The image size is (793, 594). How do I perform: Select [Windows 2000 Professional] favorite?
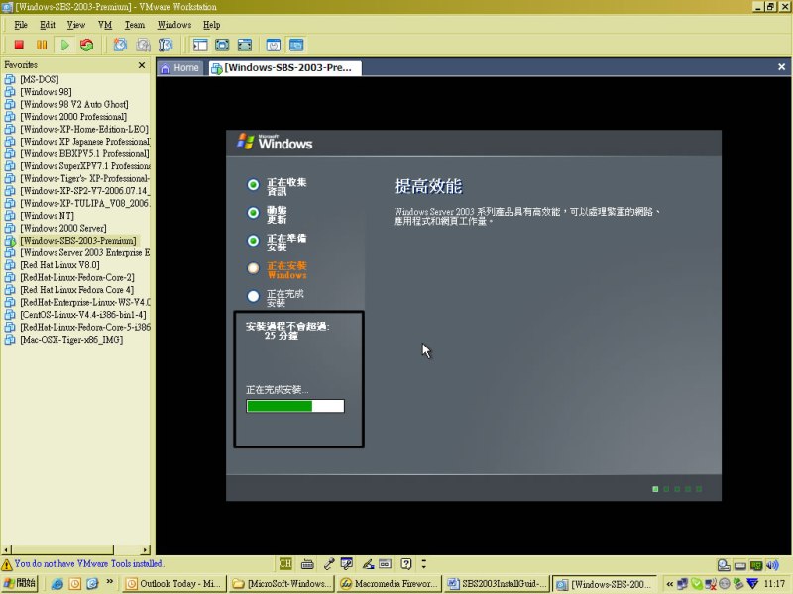click(x=72, y=117)
